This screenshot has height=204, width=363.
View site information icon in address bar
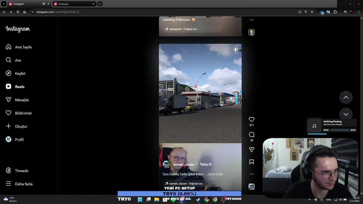pyautogui.click(x=33, y=12)
